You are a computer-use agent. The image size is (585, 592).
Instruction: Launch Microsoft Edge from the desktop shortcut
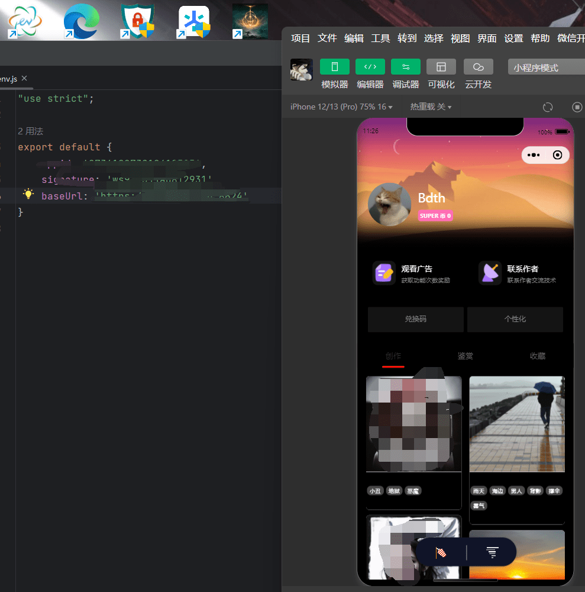[x=81, y=21]
